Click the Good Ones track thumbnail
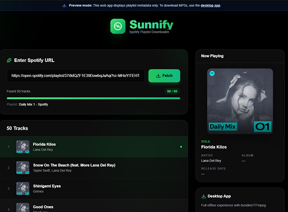Image resolution: width=288 pixels, height=212 pixels. [23, 208]
